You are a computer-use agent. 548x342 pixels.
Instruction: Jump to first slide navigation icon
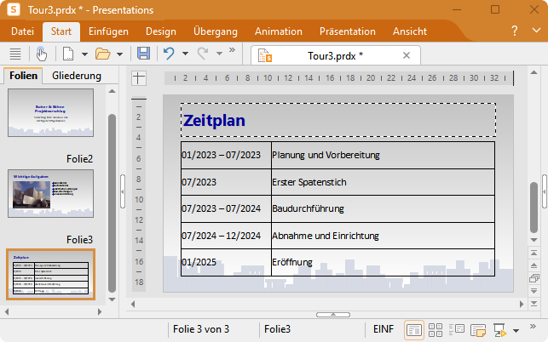pyautogui.click(x=534, y=253)
